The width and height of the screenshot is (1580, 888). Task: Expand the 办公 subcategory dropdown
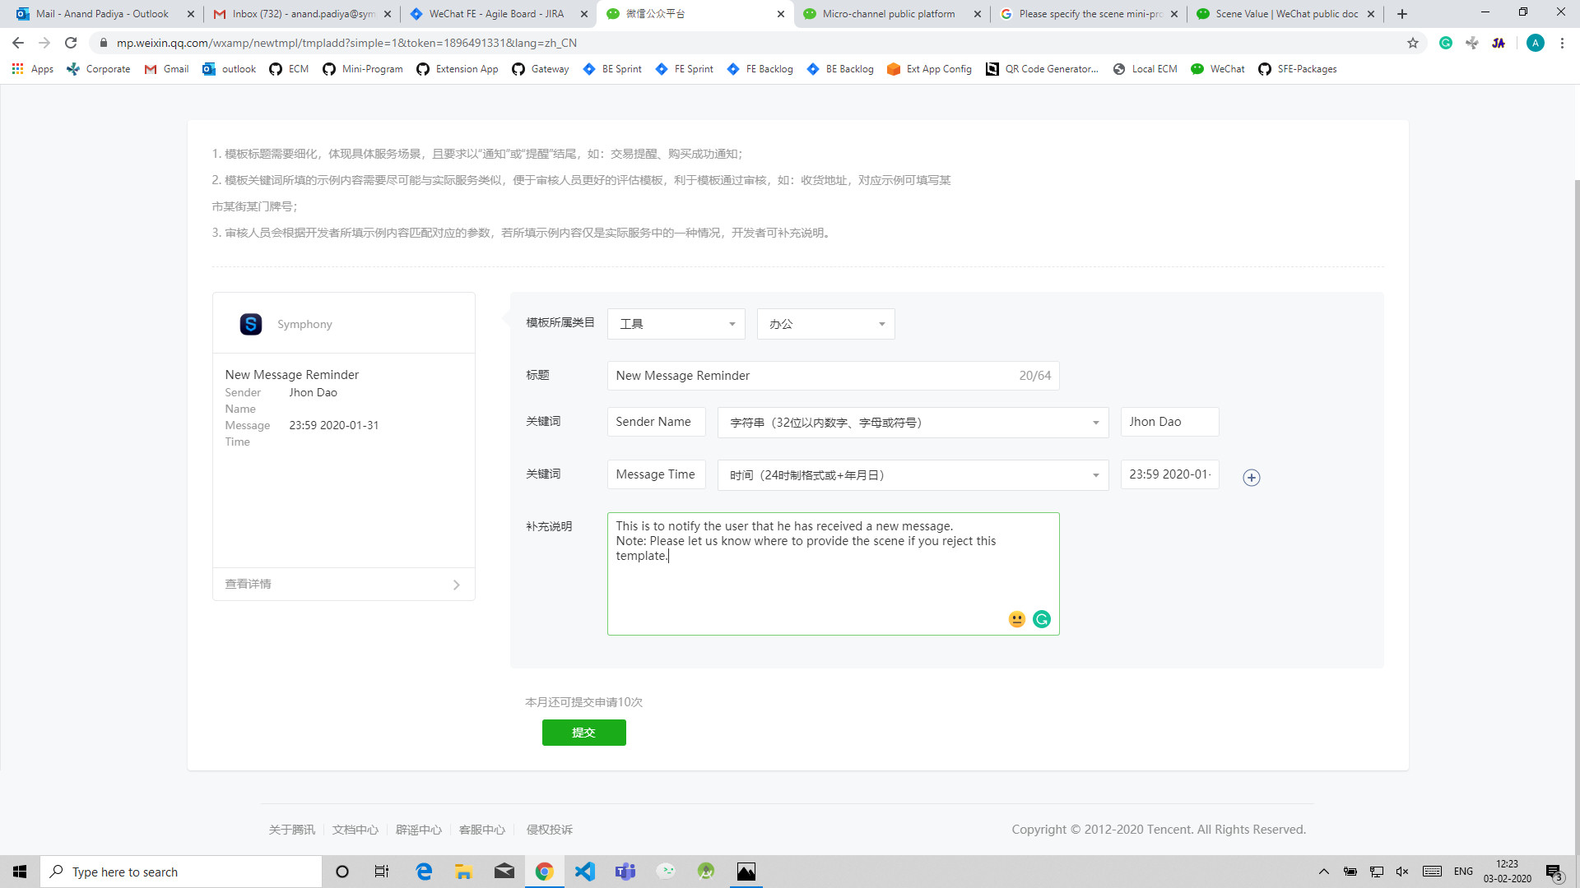click(x=825, y=324)
